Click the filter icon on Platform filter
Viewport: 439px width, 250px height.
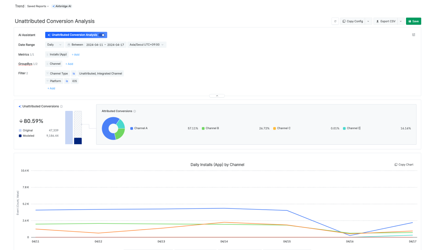(48, 81)
